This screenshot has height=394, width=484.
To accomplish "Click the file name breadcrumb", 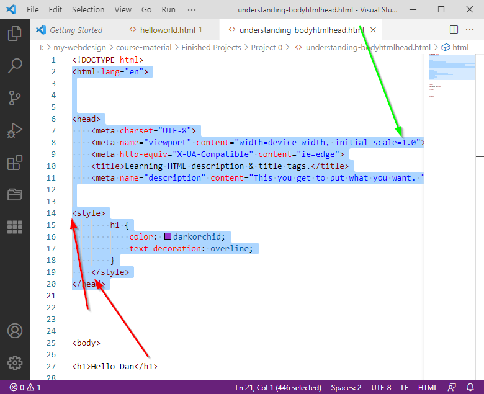I will pos(368,47).
